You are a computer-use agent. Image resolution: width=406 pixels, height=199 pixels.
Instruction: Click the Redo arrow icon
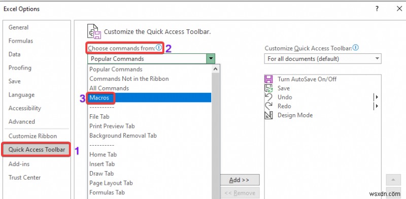[x=268, y=106]
